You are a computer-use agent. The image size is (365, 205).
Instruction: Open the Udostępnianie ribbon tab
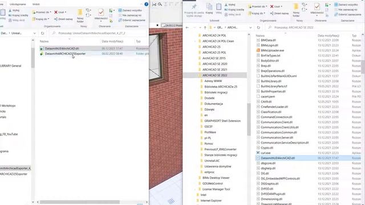18,4
